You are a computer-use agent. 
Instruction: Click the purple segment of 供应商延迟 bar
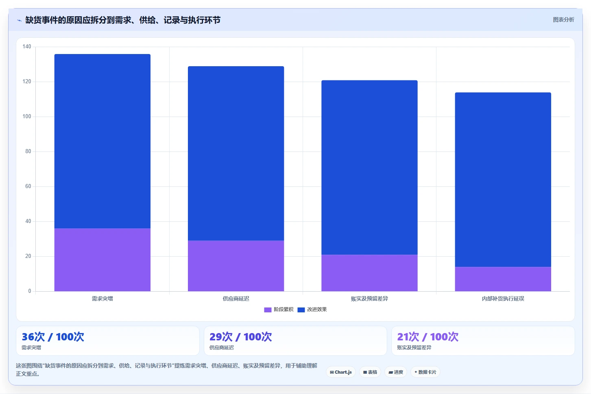pos(236,266)
